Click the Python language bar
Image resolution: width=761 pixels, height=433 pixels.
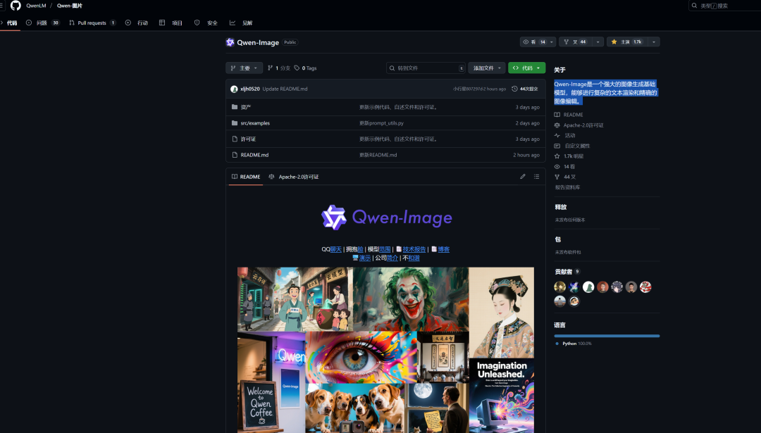pos(607,336)
